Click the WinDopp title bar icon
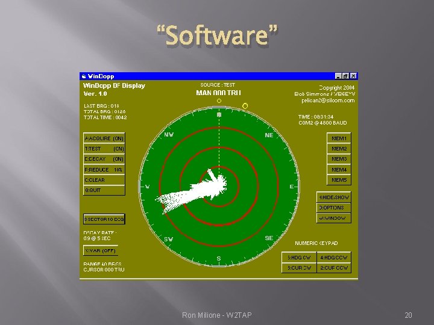The height and width of the screenshot is (325, 434). [84, 76]
